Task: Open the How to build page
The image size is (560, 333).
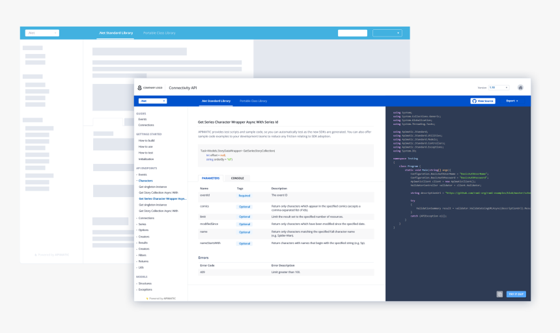Action: click(x=147, y=140)
